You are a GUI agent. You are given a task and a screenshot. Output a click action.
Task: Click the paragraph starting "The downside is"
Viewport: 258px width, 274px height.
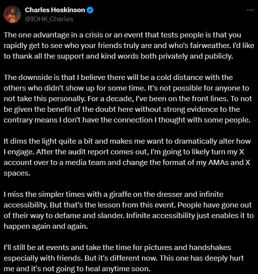(x=126, y=98)
